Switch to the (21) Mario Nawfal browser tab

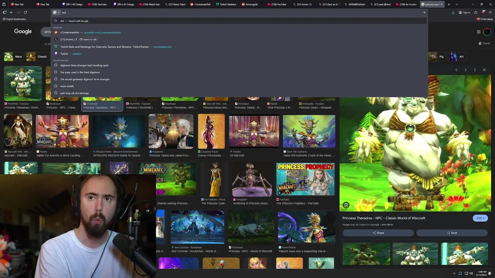click(x=176, y=4)
